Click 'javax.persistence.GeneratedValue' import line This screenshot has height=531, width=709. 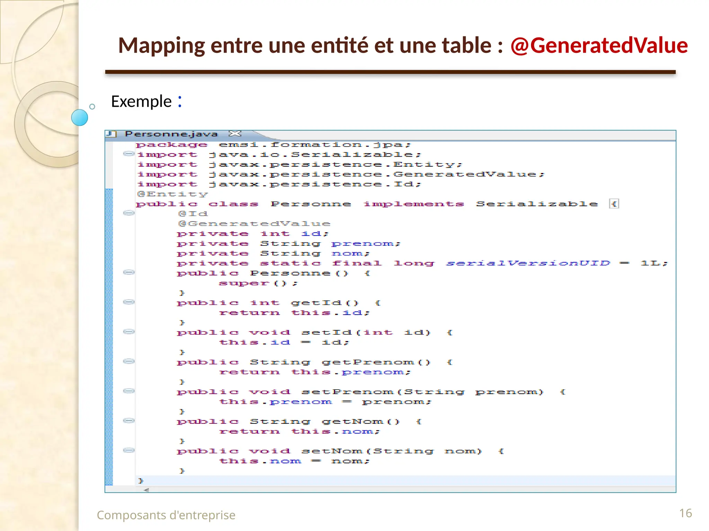pyautogui.click(x=341, y=174)
